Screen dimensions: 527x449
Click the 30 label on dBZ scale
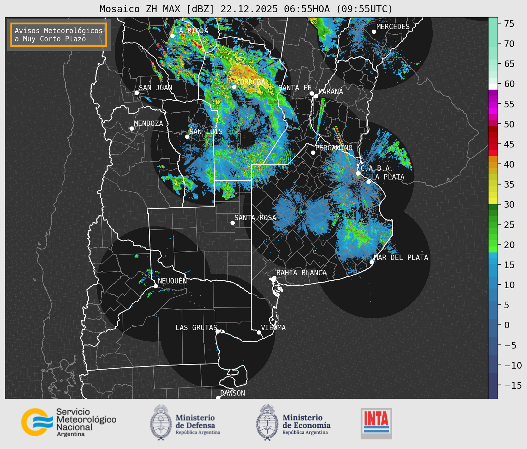point(509,205)
